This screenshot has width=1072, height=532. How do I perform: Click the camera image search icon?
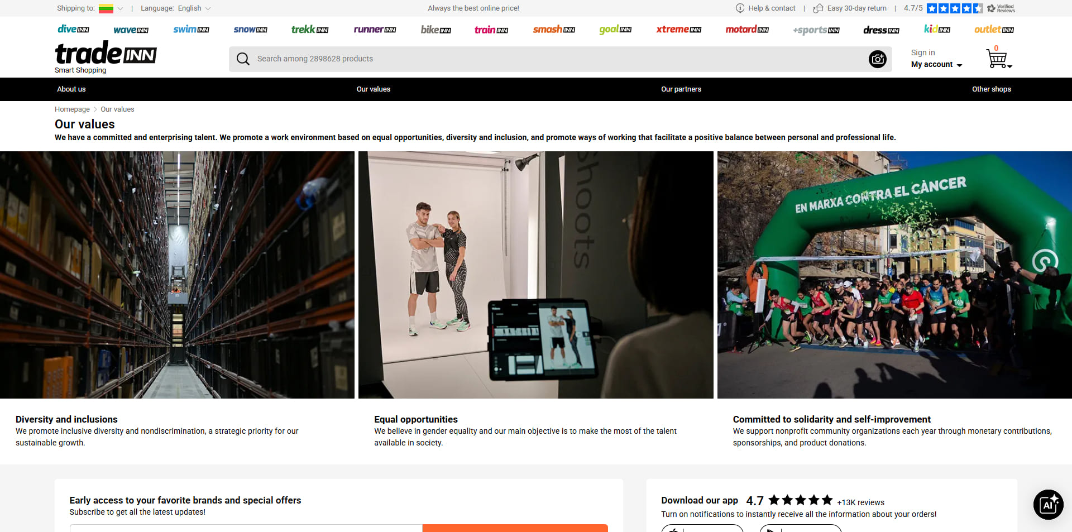point(878,59)
